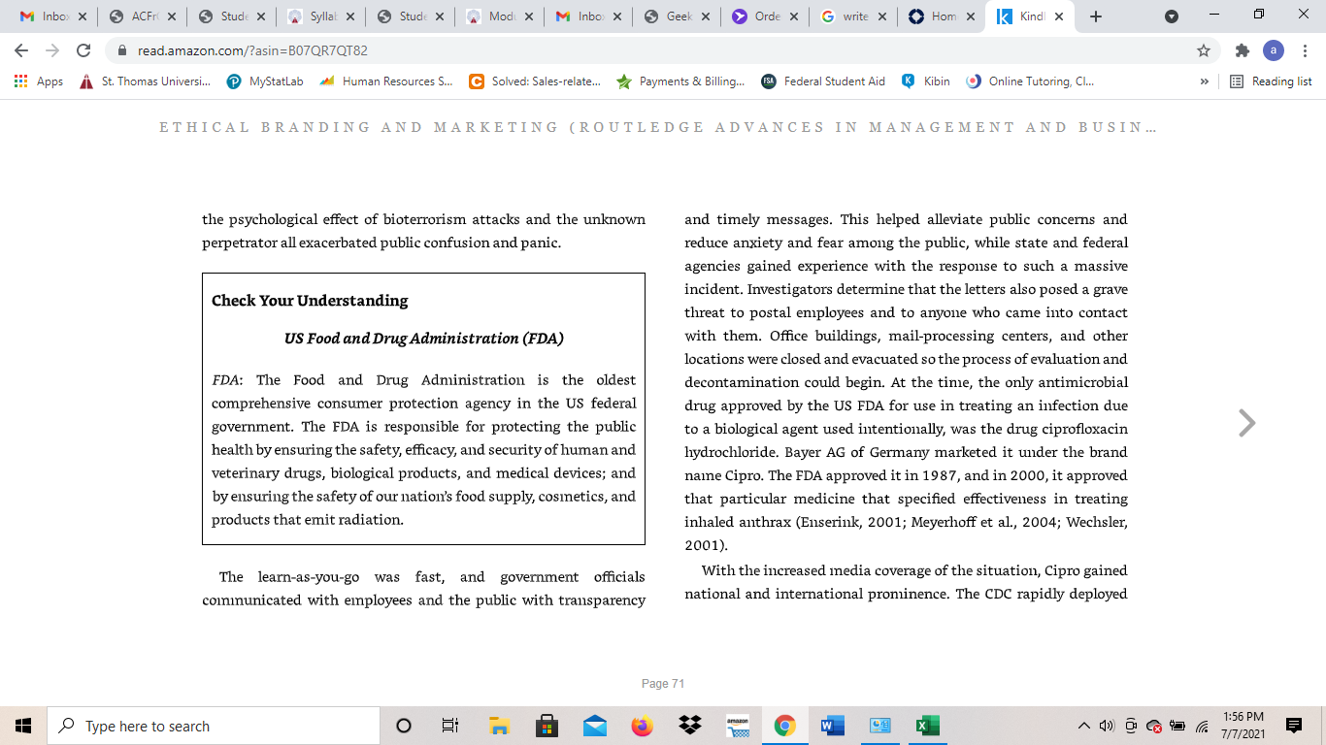Image resolution: width=1326 pixels, height=745 pixels.
Task: Check the battery status icon
Action: tap(1178, 726)
